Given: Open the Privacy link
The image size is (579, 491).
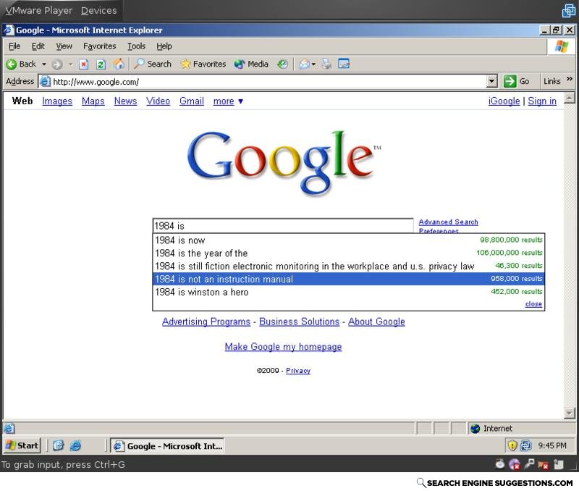Looking at the screenshot, I should [298, 371].
